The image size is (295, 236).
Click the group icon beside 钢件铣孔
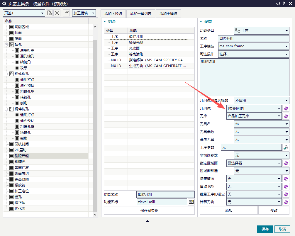click(11, 109)
